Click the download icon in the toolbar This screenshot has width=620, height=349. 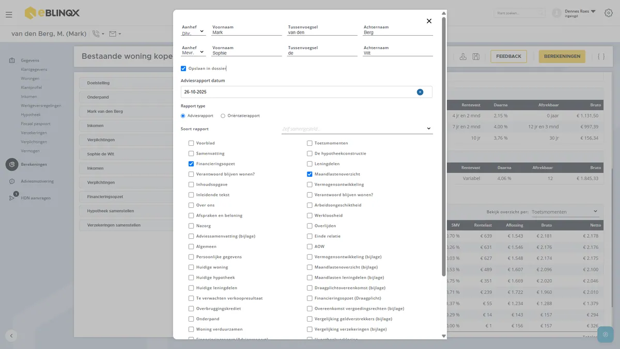(x=463, y=56)
